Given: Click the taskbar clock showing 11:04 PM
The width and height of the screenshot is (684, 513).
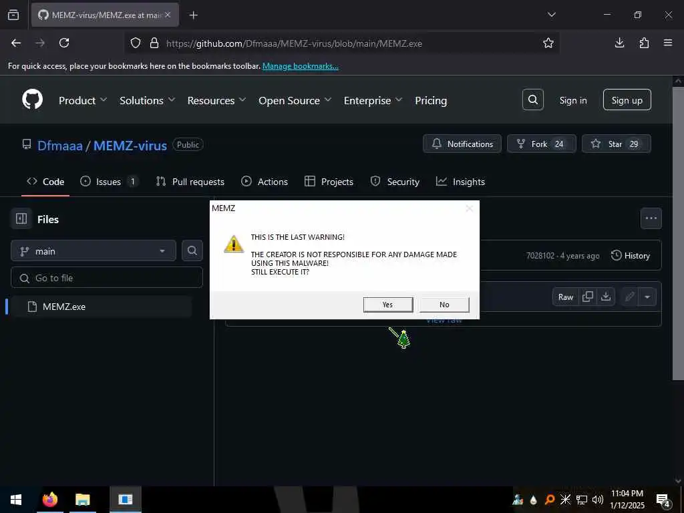Looking at the screenshot, I should 627,500.
